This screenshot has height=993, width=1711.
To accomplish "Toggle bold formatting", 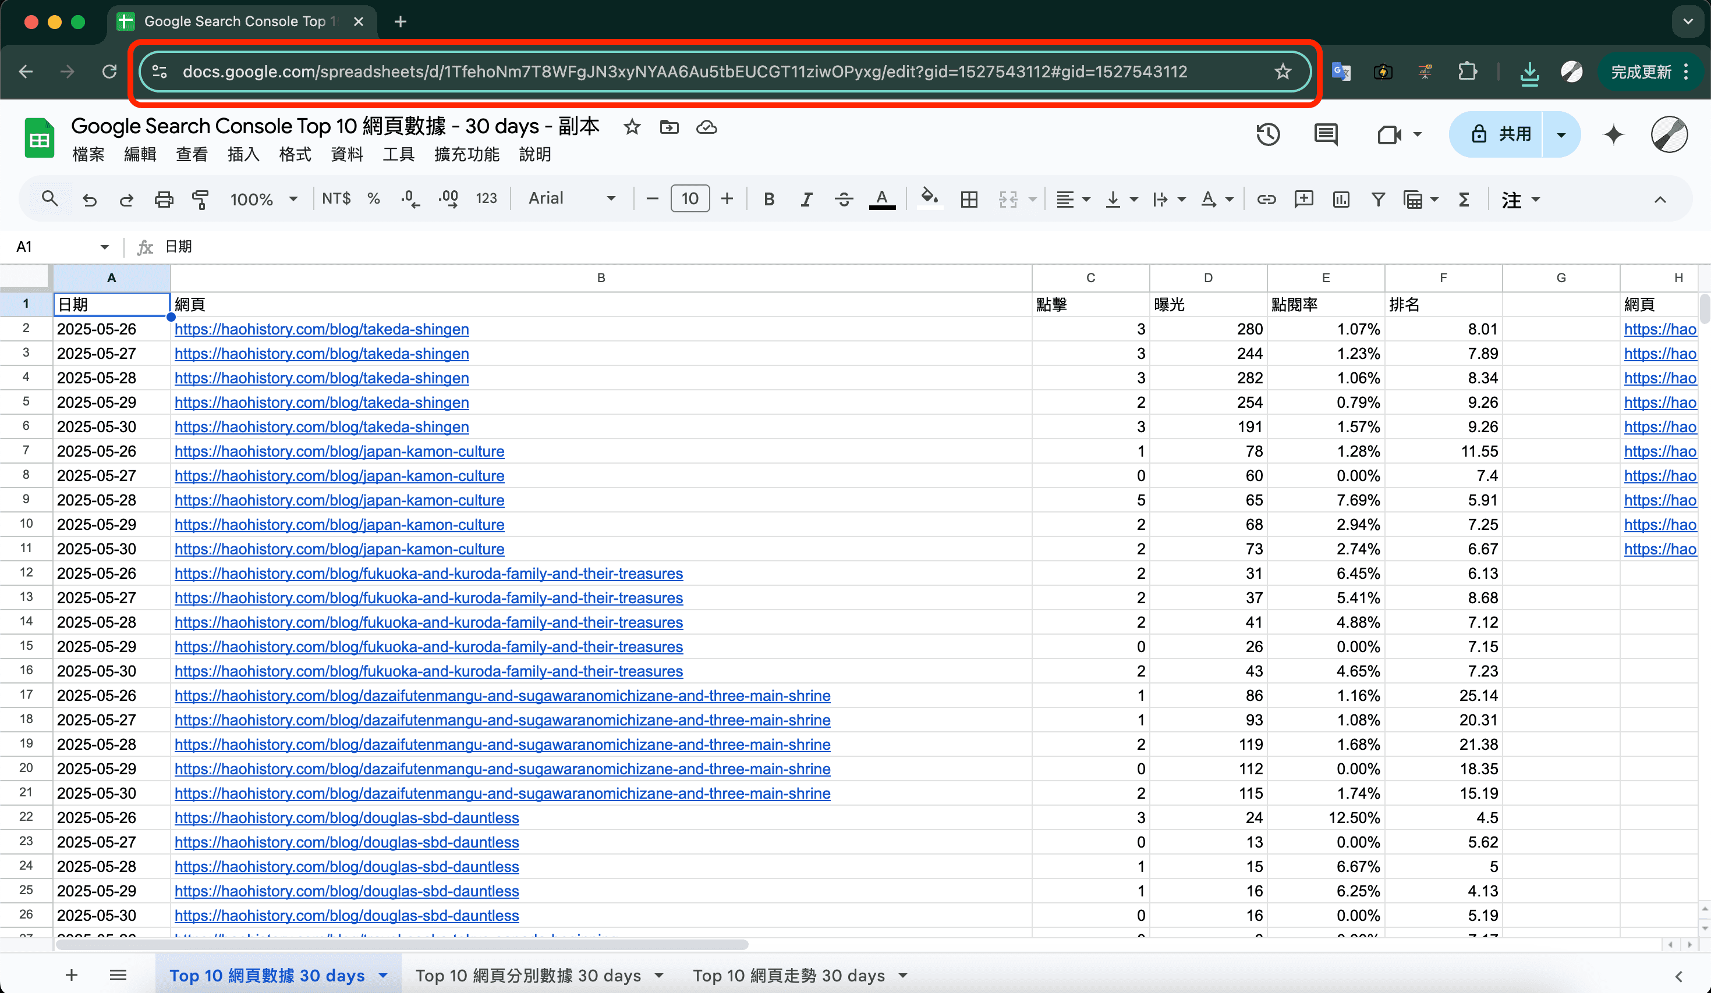I will click(x=768, y=199).
